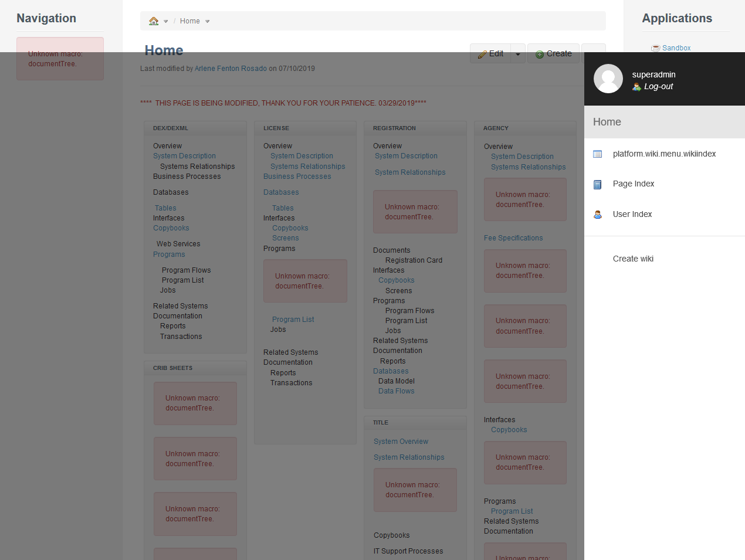Open System Description under LICENSE
The height and width of the screenshot is (560, 745).
(x=302, y=156)
